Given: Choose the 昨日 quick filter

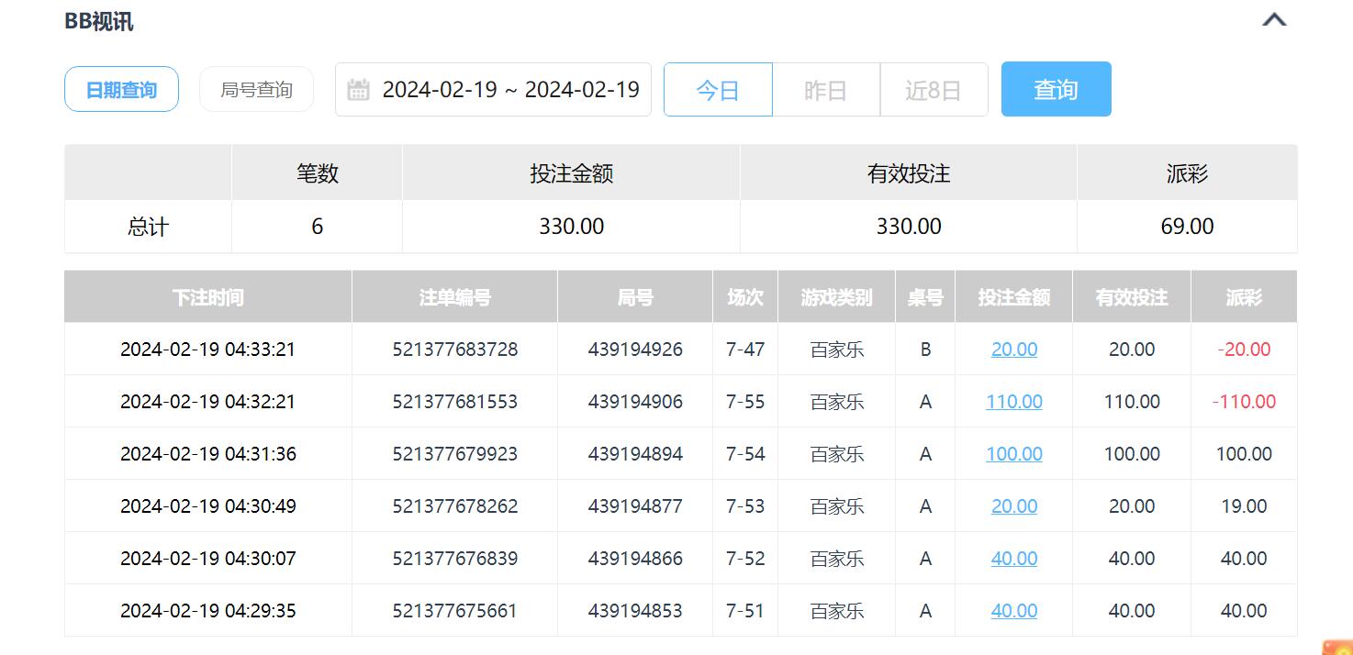Looking at the screenshot, I should click(825, 90).
